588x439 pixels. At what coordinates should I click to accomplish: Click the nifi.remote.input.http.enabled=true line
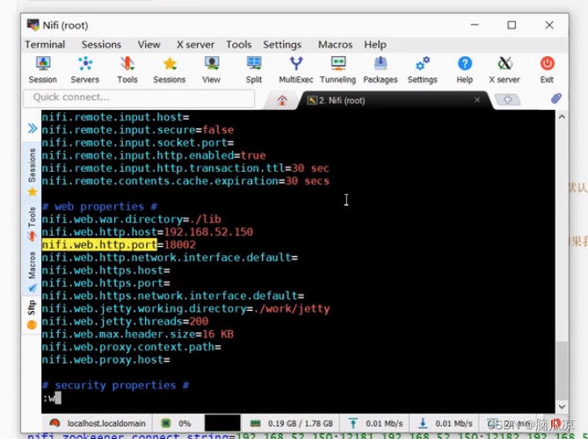pyautogui.click(x=154, y=155)
